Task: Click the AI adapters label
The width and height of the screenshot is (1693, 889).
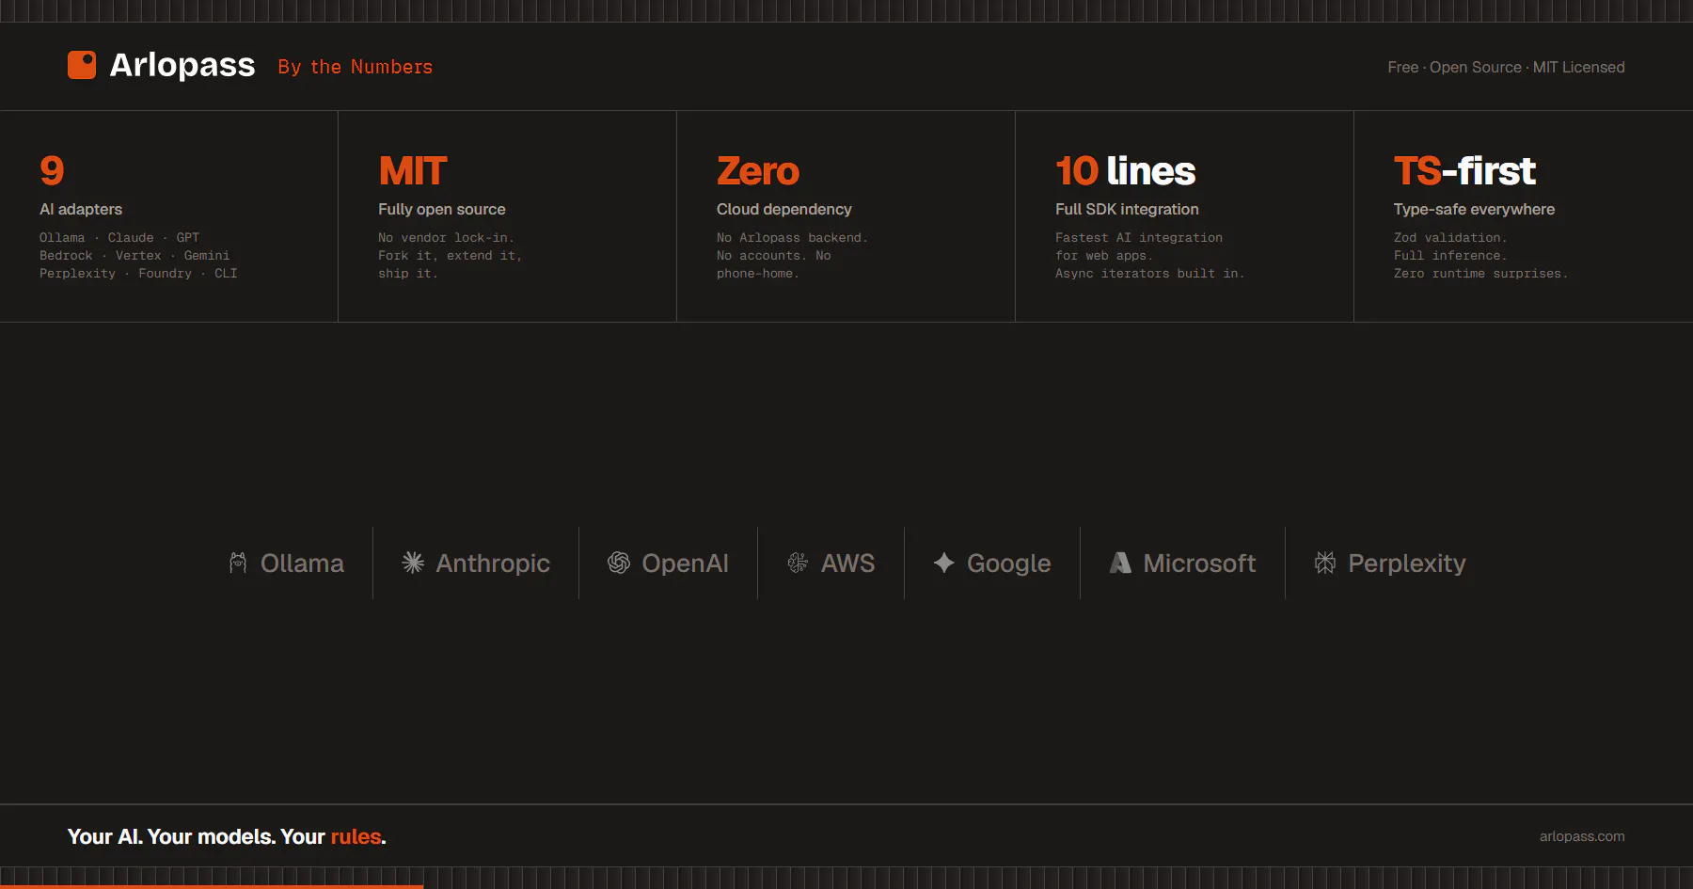Action: [81, 209]
